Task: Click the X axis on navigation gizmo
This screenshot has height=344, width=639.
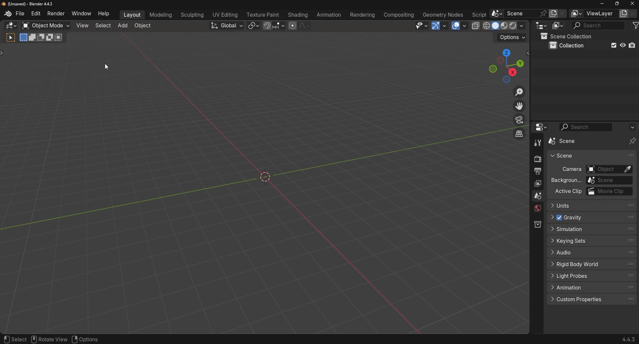Action: pyautogui.click(x=513, y=72)
